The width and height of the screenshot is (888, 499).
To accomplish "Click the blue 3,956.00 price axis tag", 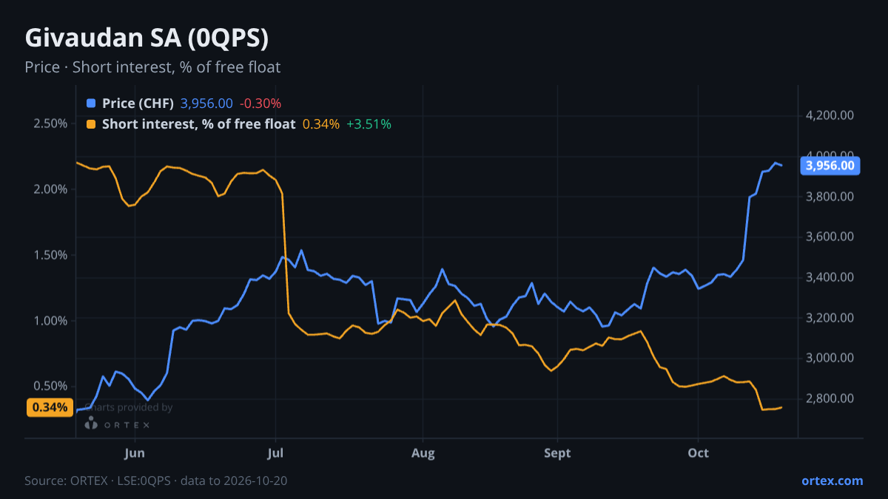I will click(830, 166).
